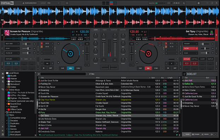The height and width of the screenshot is (140, 220).
Task: Select the SLICER pad mode tab
Action: [202, 59]
